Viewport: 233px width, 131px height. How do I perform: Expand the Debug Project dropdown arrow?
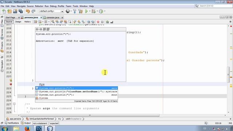97,11
